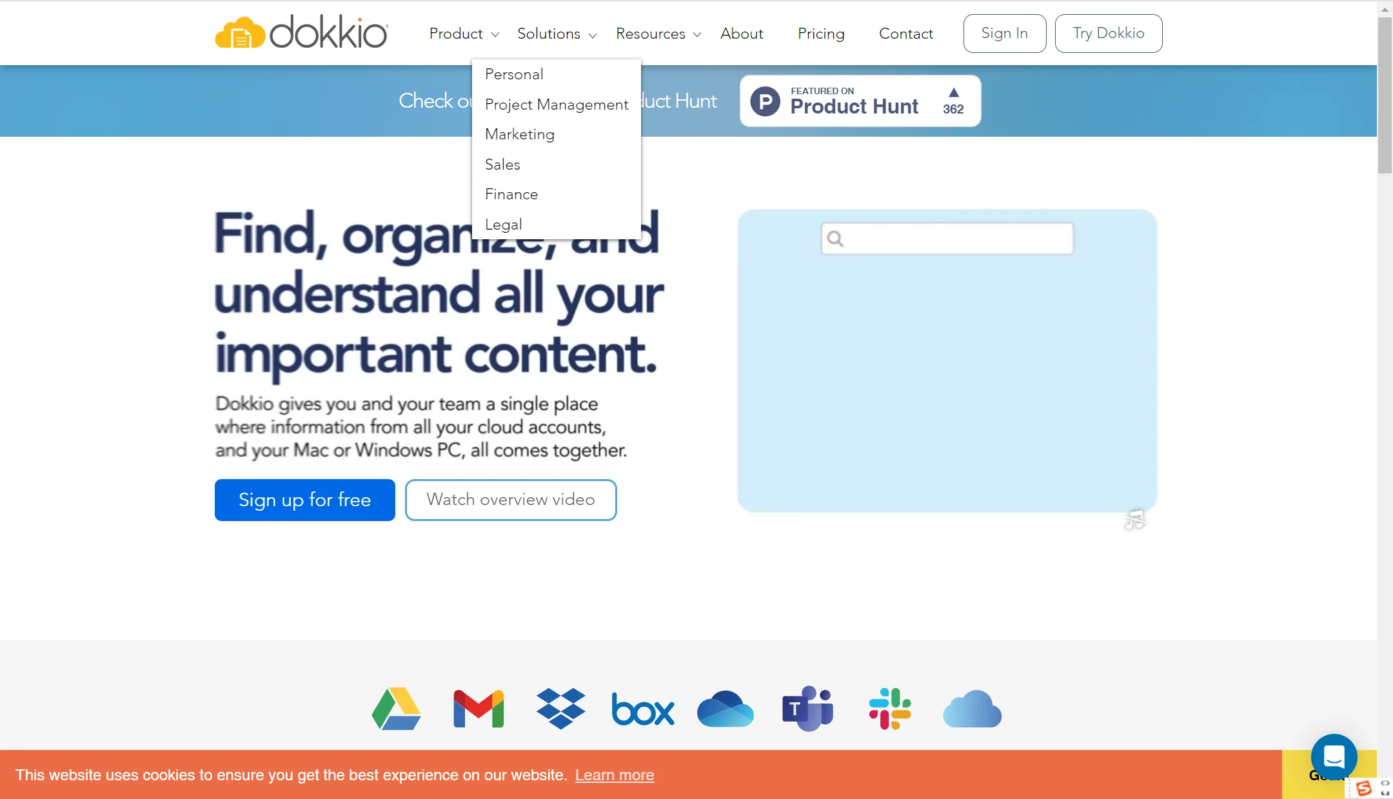Click Sign up for free button

(x=305, y=500)
